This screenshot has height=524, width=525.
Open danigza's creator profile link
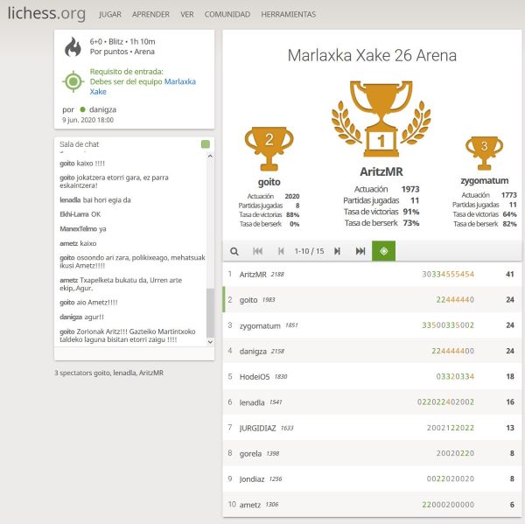coord(102,109)
